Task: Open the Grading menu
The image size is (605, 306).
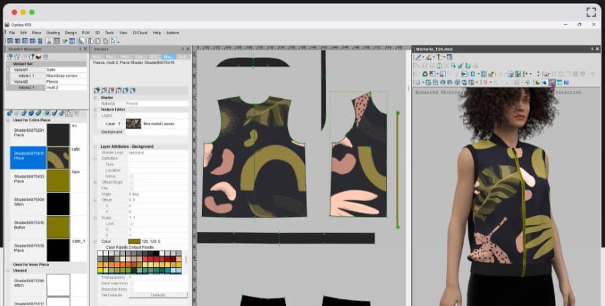Action: tap(53, 32)
